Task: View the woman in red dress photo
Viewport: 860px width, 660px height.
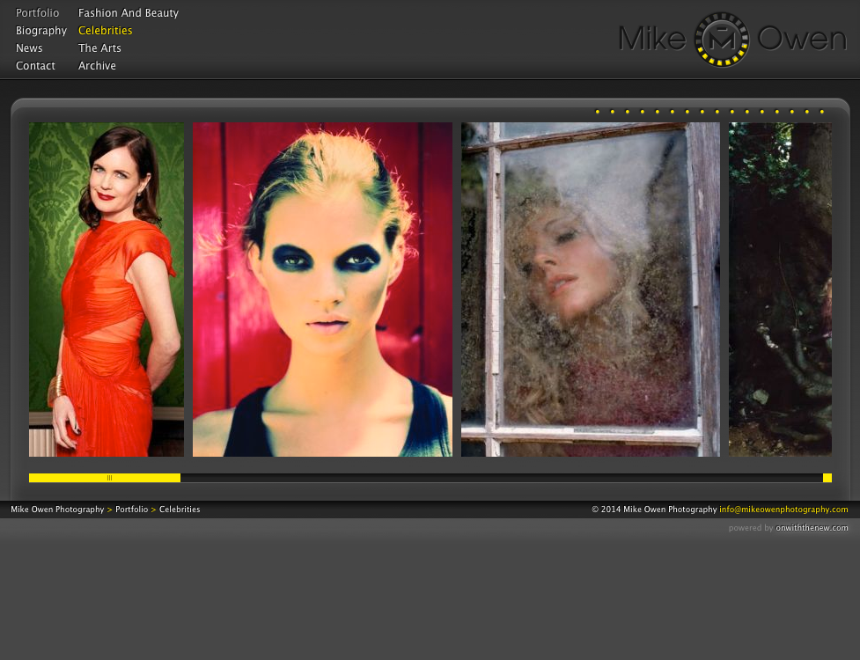Action: point(107,290)
